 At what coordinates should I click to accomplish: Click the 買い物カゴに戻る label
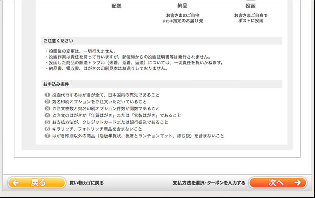[x=87, y=183]
